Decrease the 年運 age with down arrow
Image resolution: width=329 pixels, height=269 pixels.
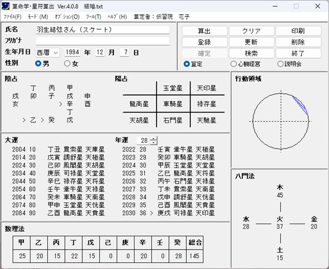point(154,143)
